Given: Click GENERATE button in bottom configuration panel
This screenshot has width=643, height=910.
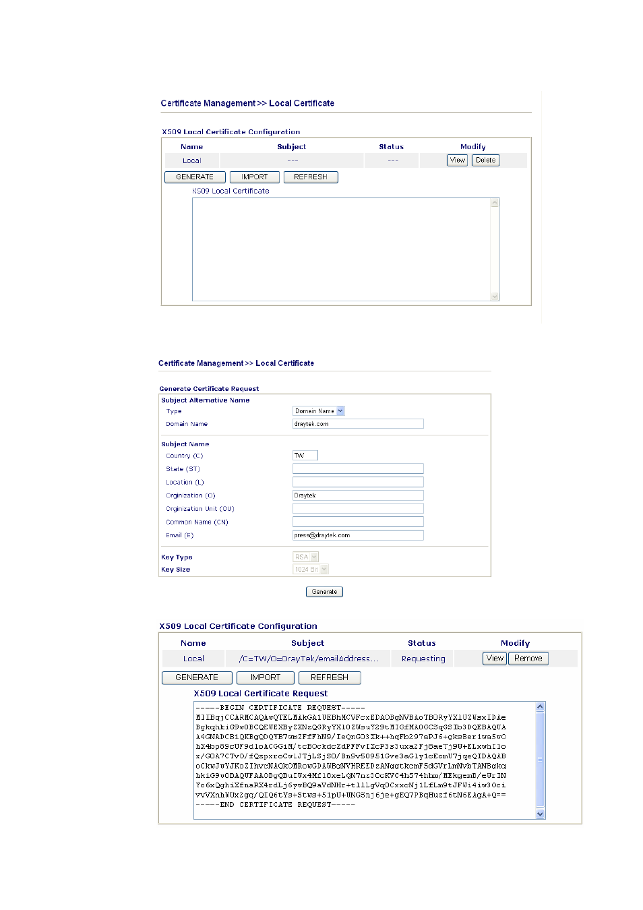Looking at the screenshot, I should pos(197,678).
